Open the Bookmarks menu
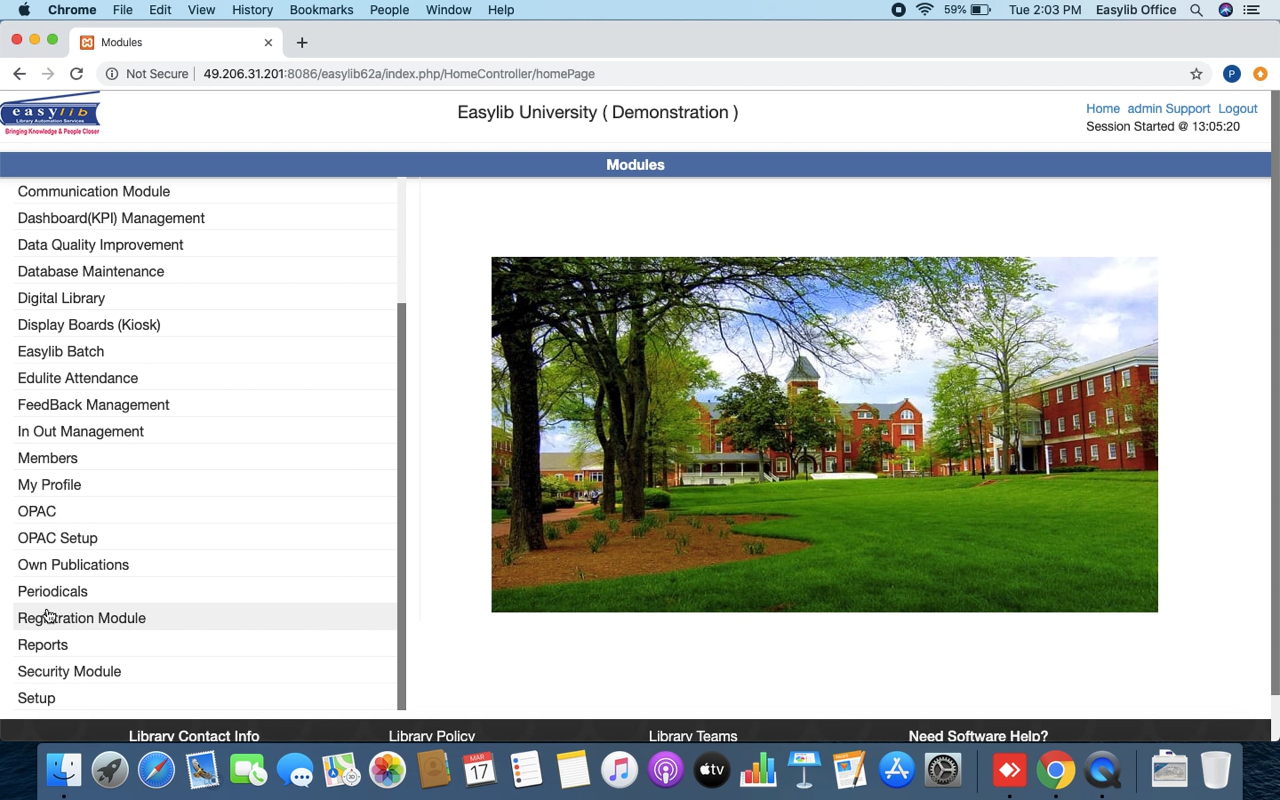 coord(321,10)
